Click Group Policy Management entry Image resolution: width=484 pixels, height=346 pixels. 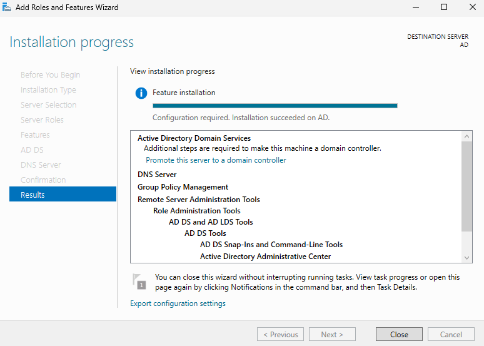tap(183, 187)
